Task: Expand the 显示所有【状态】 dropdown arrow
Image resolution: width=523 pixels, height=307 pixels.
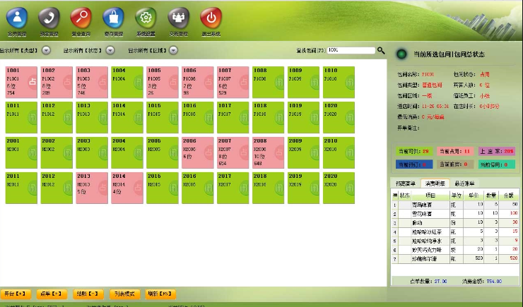Action: point(110,50)
